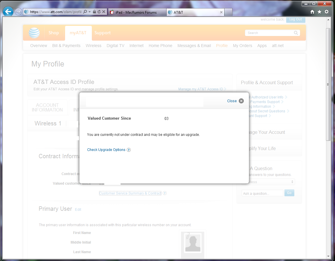Viewport: 335px width, 261px height.
Task: Open Apps navigation item
Action: click(262, 46)
